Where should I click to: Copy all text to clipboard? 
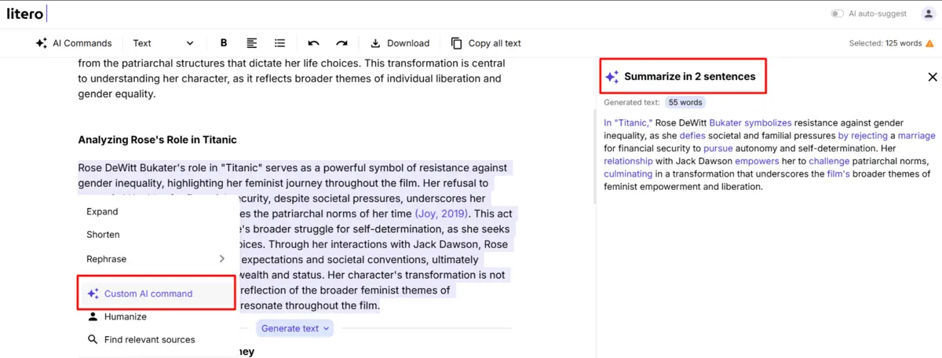click(486, 43)
